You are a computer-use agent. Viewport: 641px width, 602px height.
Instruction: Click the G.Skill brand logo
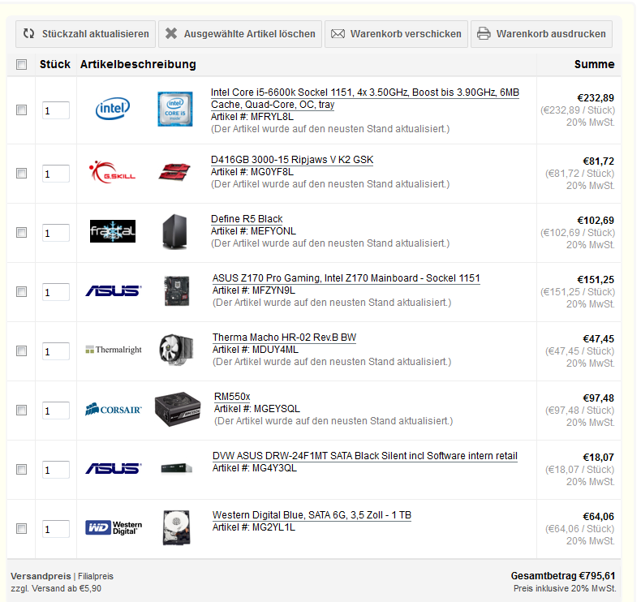tap(113, 172)
